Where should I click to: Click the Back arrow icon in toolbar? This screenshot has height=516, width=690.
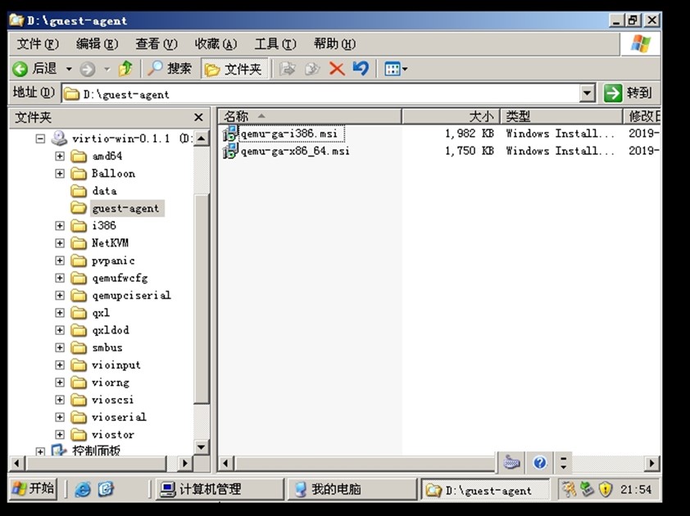tap(20, 69)
